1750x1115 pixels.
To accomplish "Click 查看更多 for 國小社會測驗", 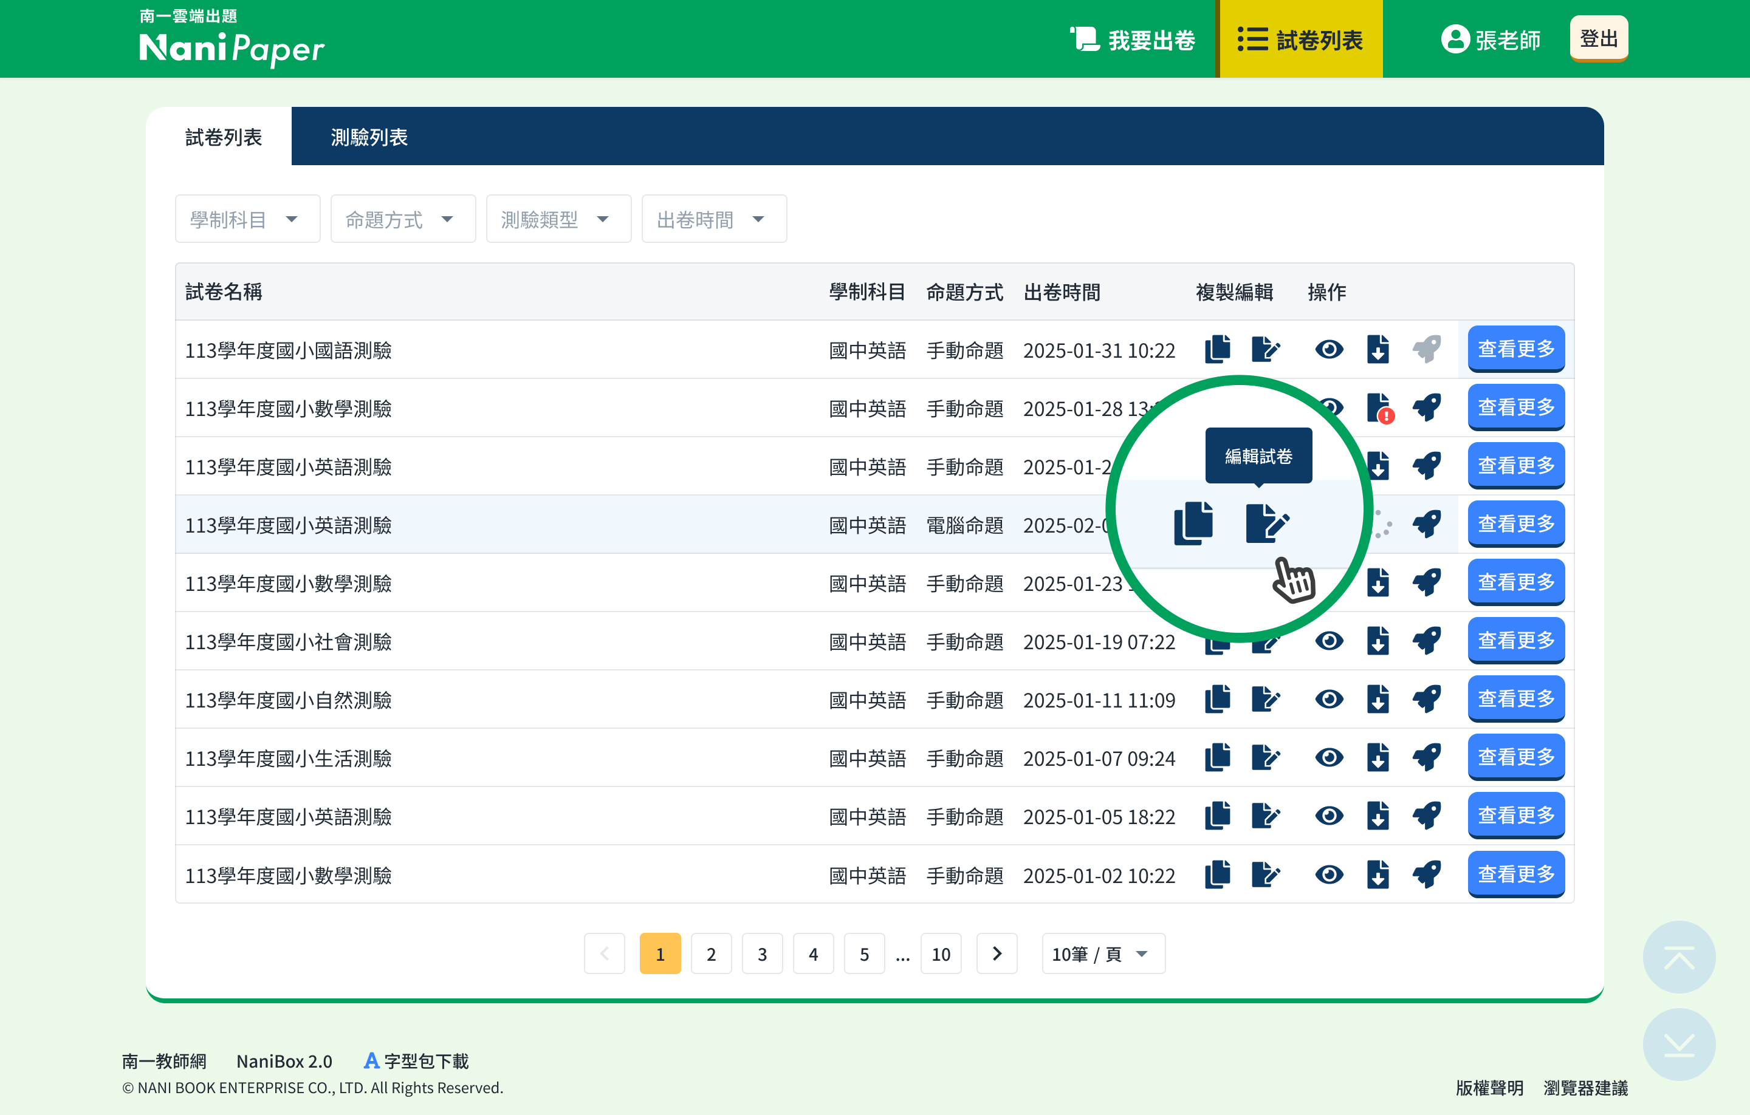I will [x=1516, y=641].
